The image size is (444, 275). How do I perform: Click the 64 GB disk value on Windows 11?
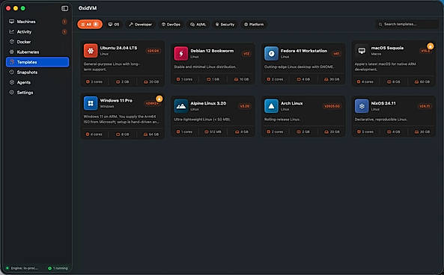pos(153,135)
